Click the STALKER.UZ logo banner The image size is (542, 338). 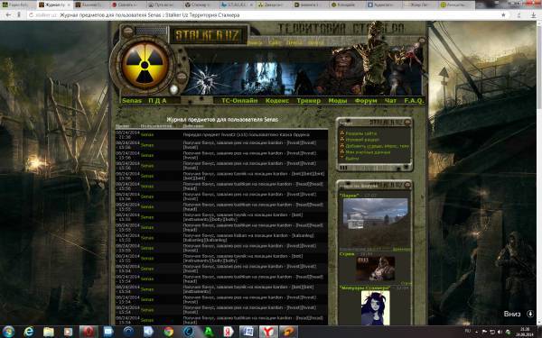pos(208,35)
